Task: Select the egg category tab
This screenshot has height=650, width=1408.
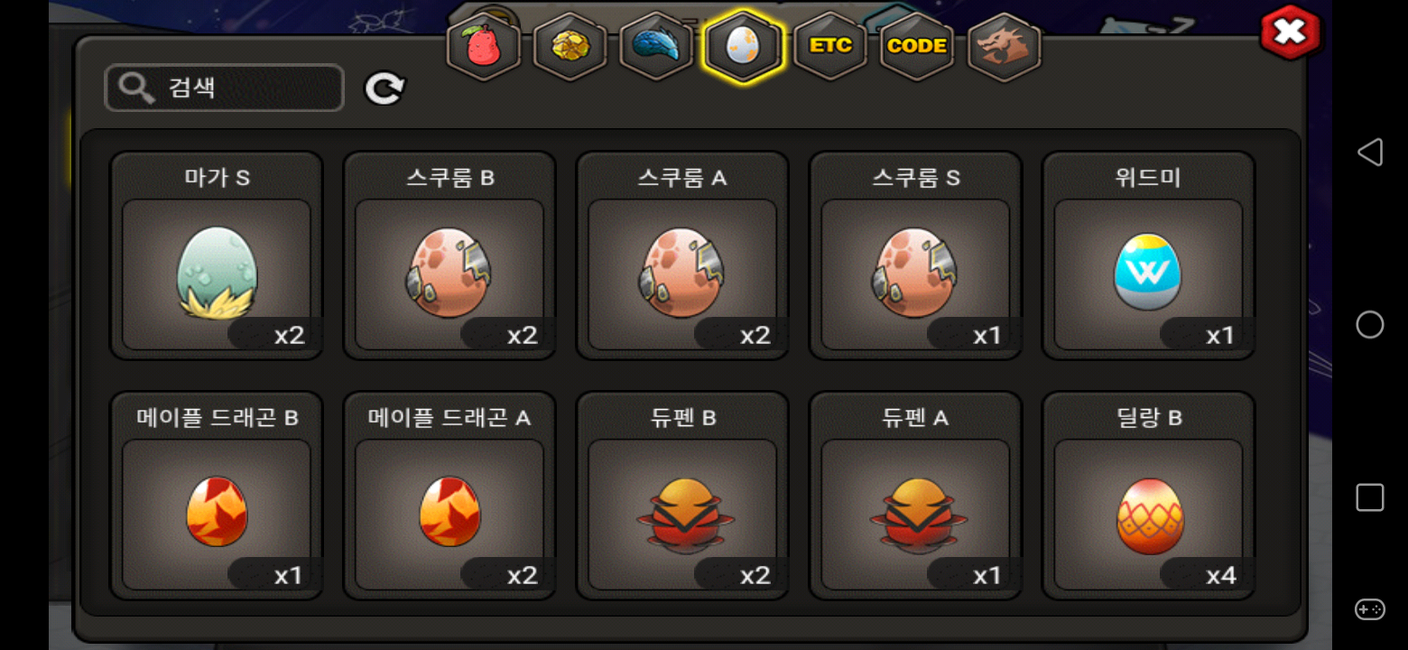Action: coord(744,47)
